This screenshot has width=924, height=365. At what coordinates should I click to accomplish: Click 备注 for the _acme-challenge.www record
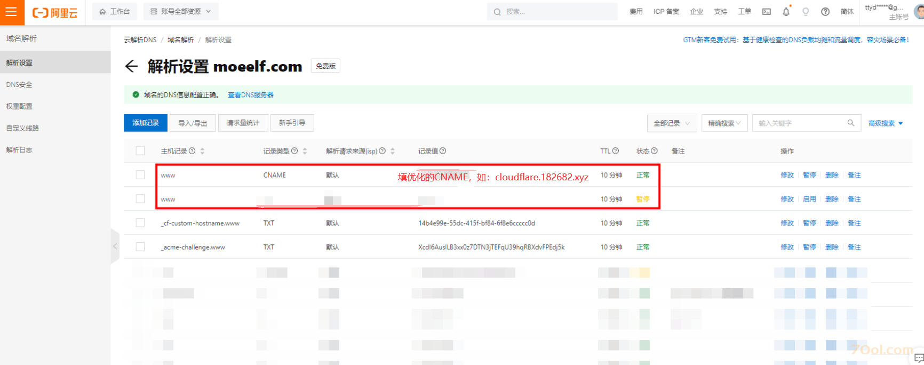coord(854,247)
